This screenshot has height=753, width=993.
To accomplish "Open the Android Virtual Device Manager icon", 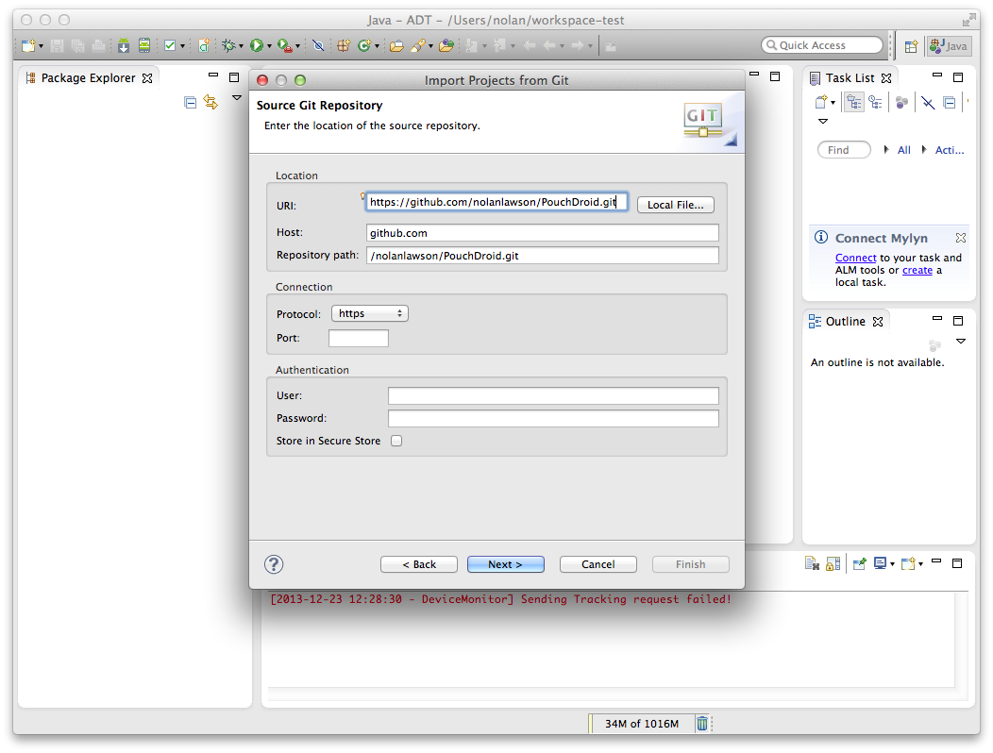I will (x=144, y=45).
